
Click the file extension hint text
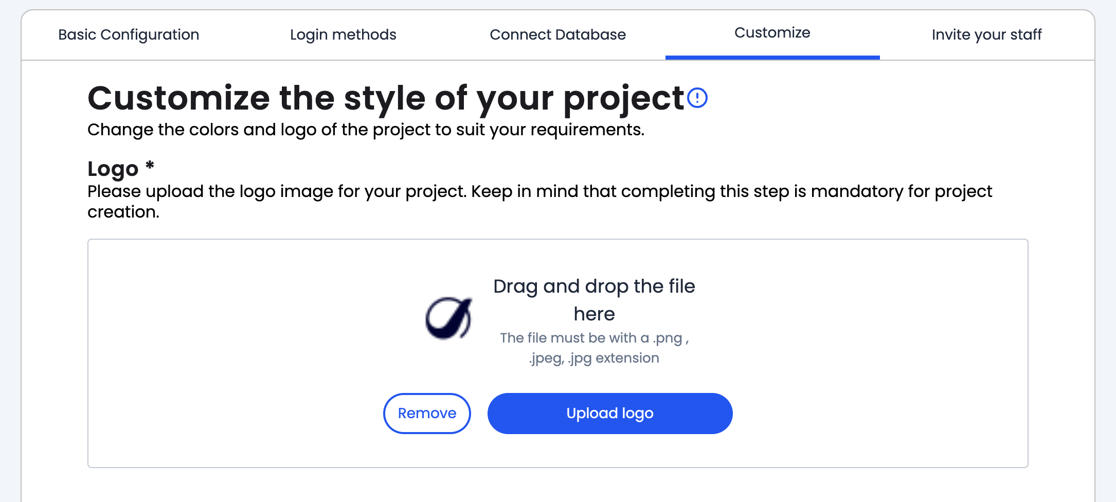594,348
